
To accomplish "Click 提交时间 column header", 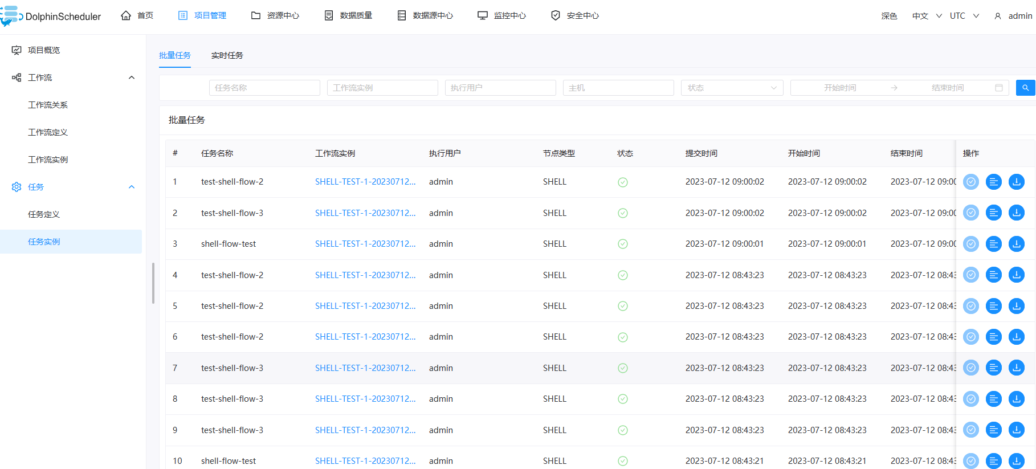I will [x=701, y=153].
